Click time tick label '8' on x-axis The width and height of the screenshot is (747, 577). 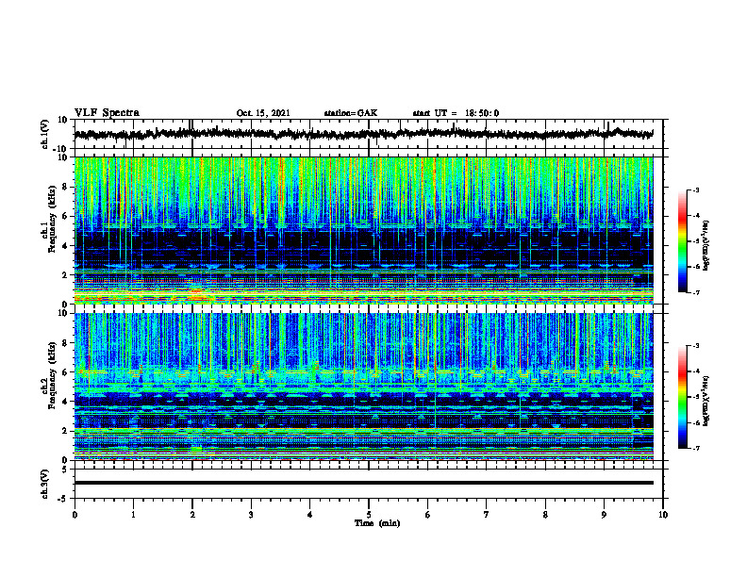click(545, 515)
